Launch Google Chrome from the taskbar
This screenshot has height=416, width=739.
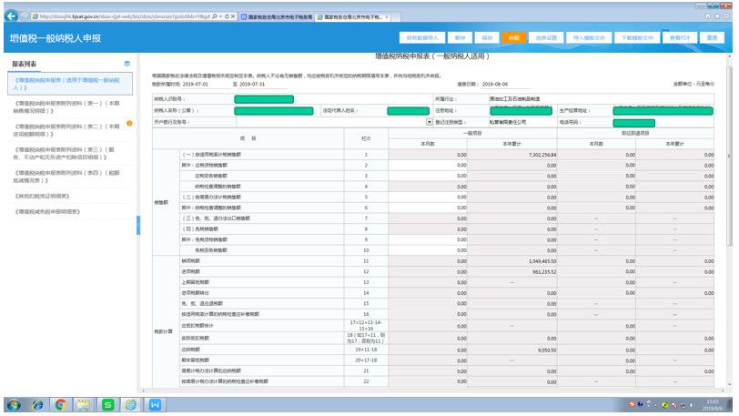point(60,405)
